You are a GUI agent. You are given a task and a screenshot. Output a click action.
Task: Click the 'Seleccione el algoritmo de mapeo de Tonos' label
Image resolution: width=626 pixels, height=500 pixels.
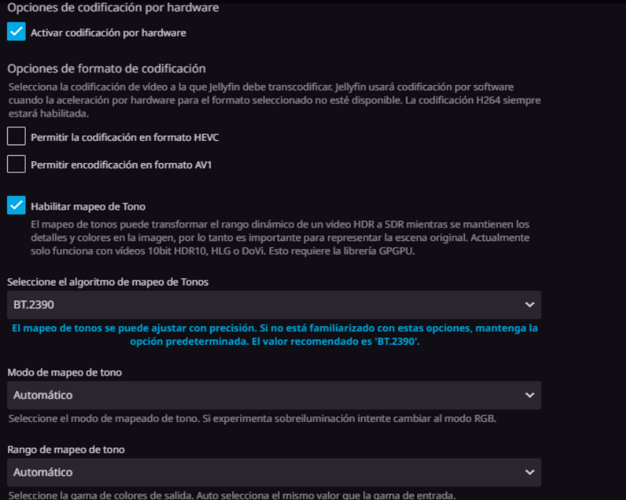pyautogui.click(x=108, y=282)
